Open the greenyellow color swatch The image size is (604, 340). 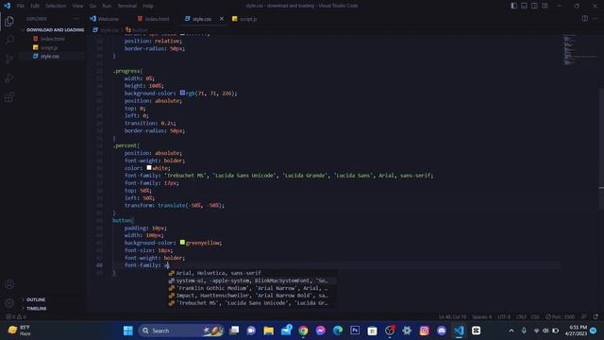coord(182,243)
